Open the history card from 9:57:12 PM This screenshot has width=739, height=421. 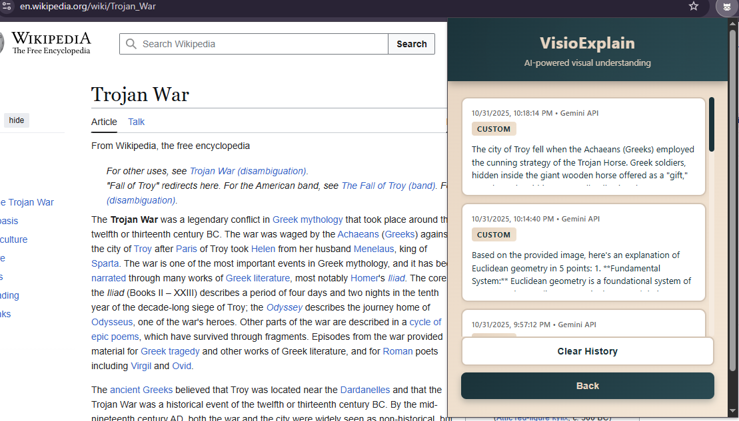point(584,323)
